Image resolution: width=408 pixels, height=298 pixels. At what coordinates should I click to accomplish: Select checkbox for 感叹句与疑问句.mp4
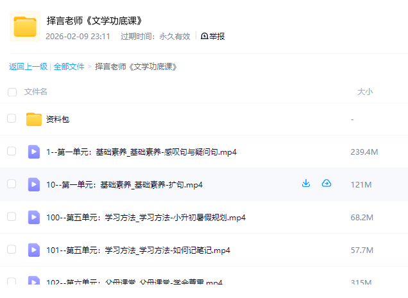pyautogui.click(x=12, y=152)
